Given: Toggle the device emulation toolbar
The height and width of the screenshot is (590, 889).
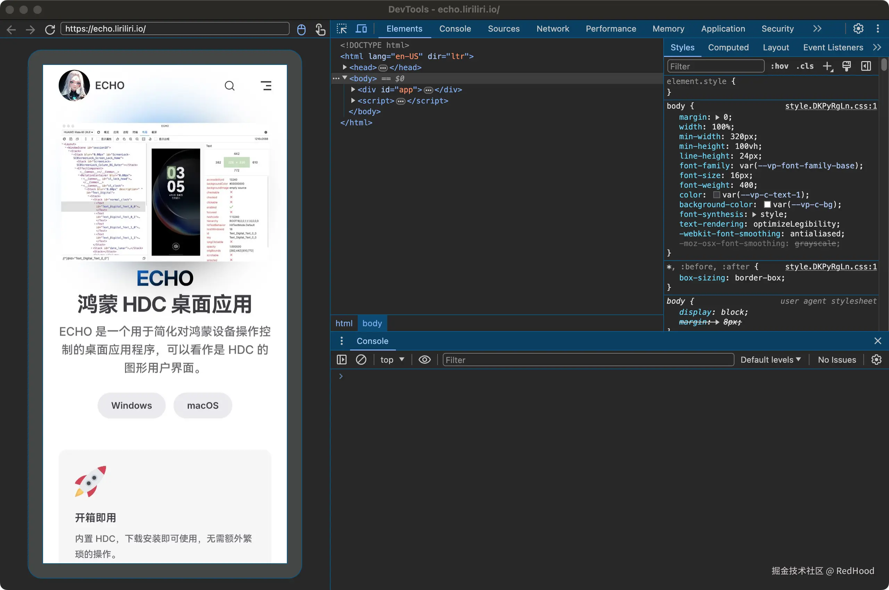Looking at the screenshot, I should tap(361, 28).
